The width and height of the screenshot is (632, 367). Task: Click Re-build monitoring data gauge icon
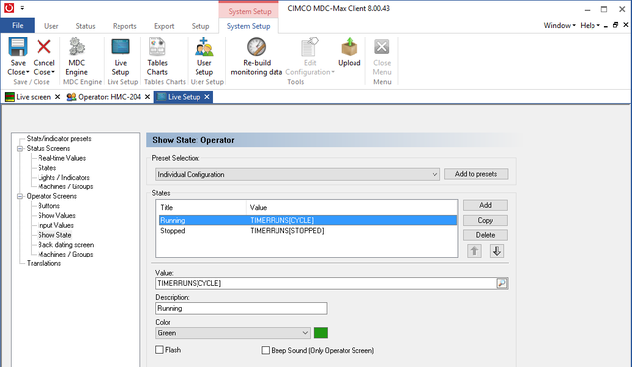(x=257, y=47)
